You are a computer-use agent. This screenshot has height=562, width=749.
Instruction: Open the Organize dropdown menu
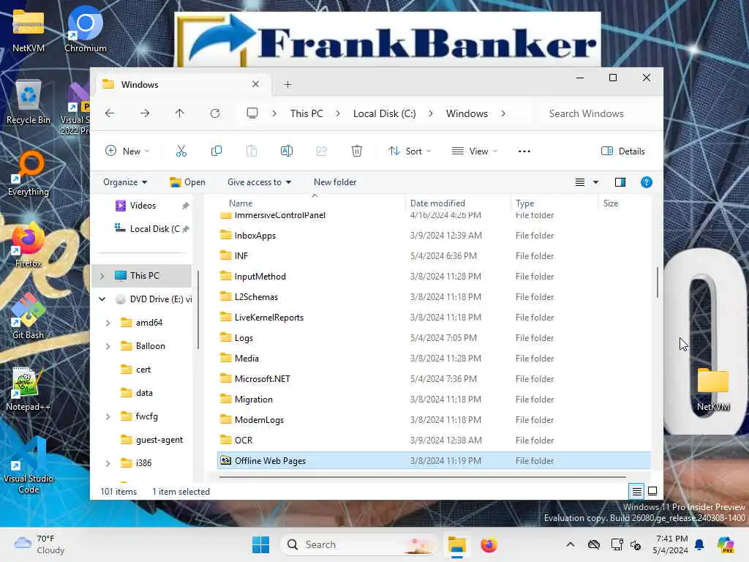125,182
